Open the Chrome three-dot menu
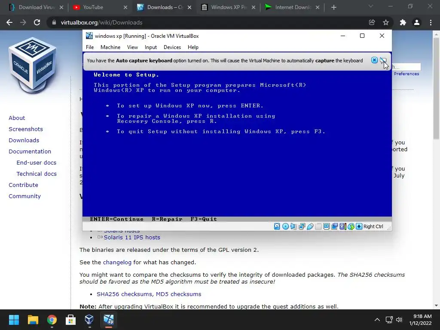This screenshot has height=330, width=440. [x=431, y=22]
